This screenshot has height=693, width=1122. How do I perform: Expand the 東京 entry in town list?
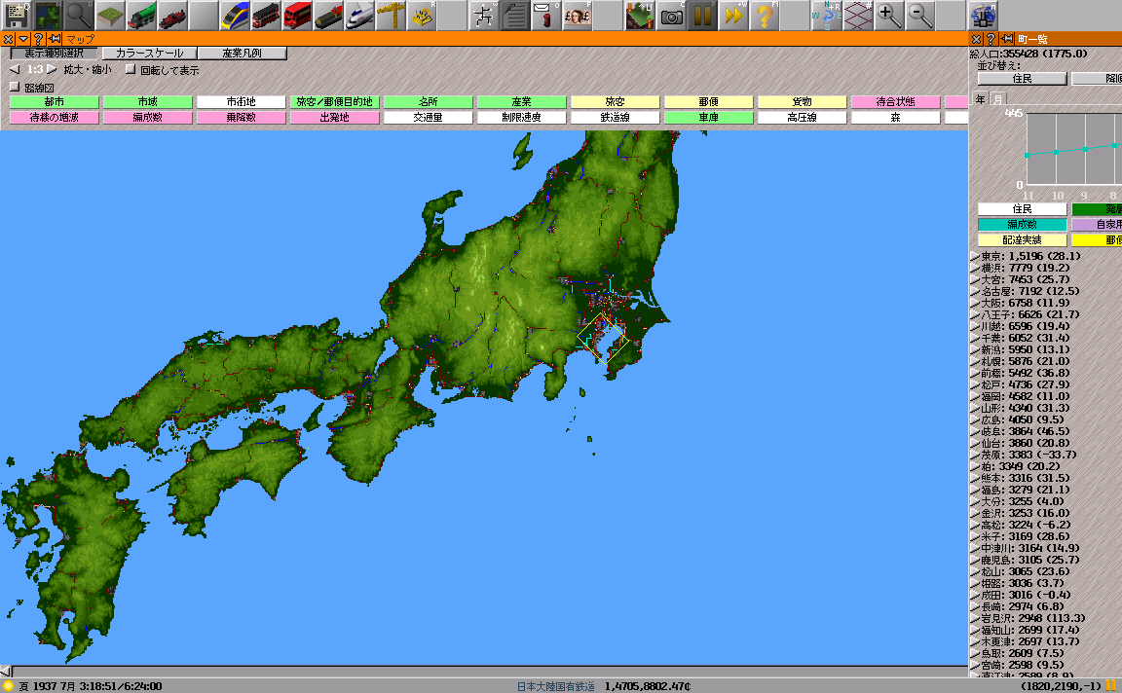coord(975,256)
